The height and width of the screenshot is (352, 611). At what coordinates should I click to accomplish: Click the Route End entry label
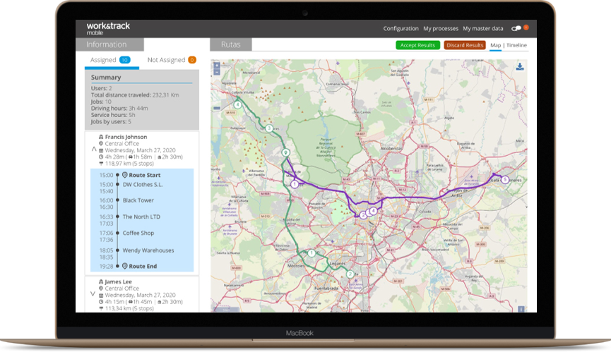[x=143, y=266]
